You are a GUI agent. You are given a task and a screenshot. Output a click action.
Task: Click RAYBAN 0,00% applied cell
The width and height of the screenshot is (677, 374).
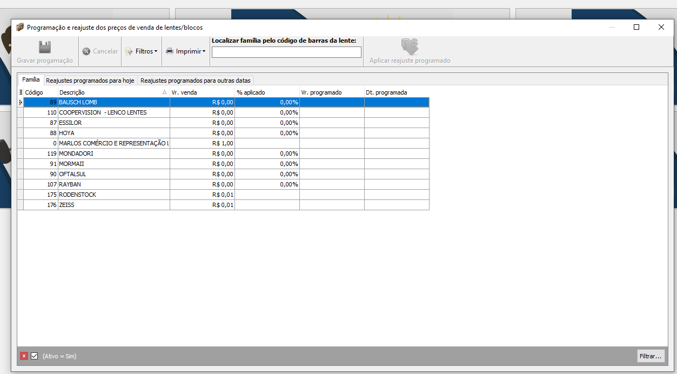(267, 184)
